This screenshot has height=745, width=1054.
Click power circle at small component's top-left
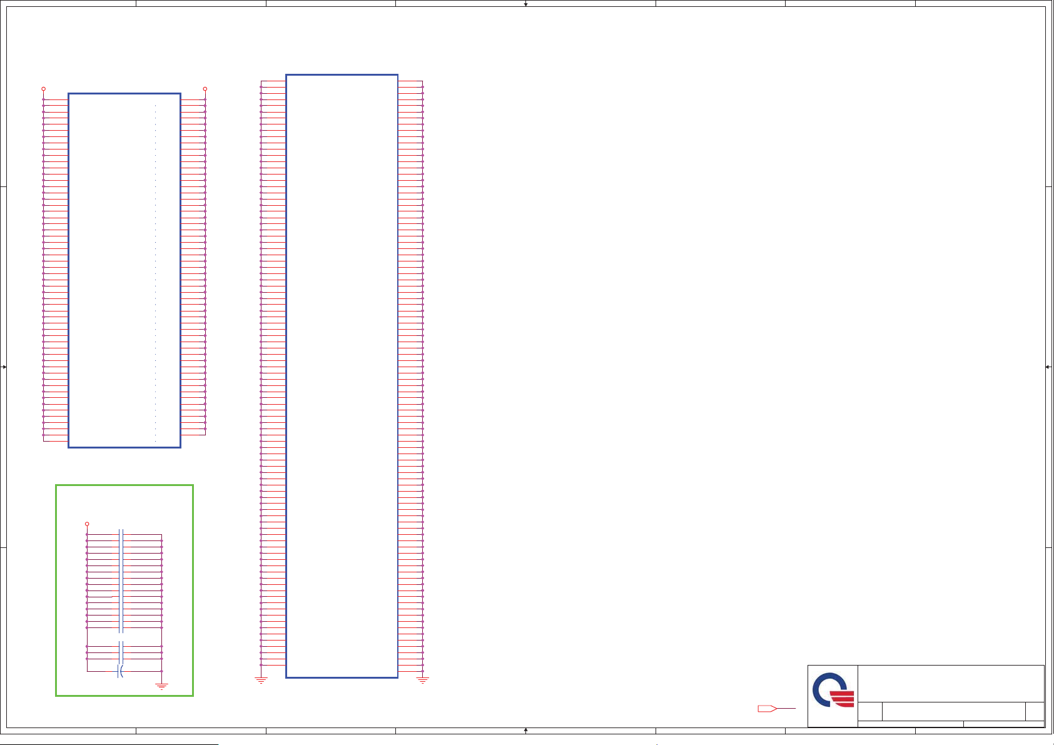click(x=43, y=89)
